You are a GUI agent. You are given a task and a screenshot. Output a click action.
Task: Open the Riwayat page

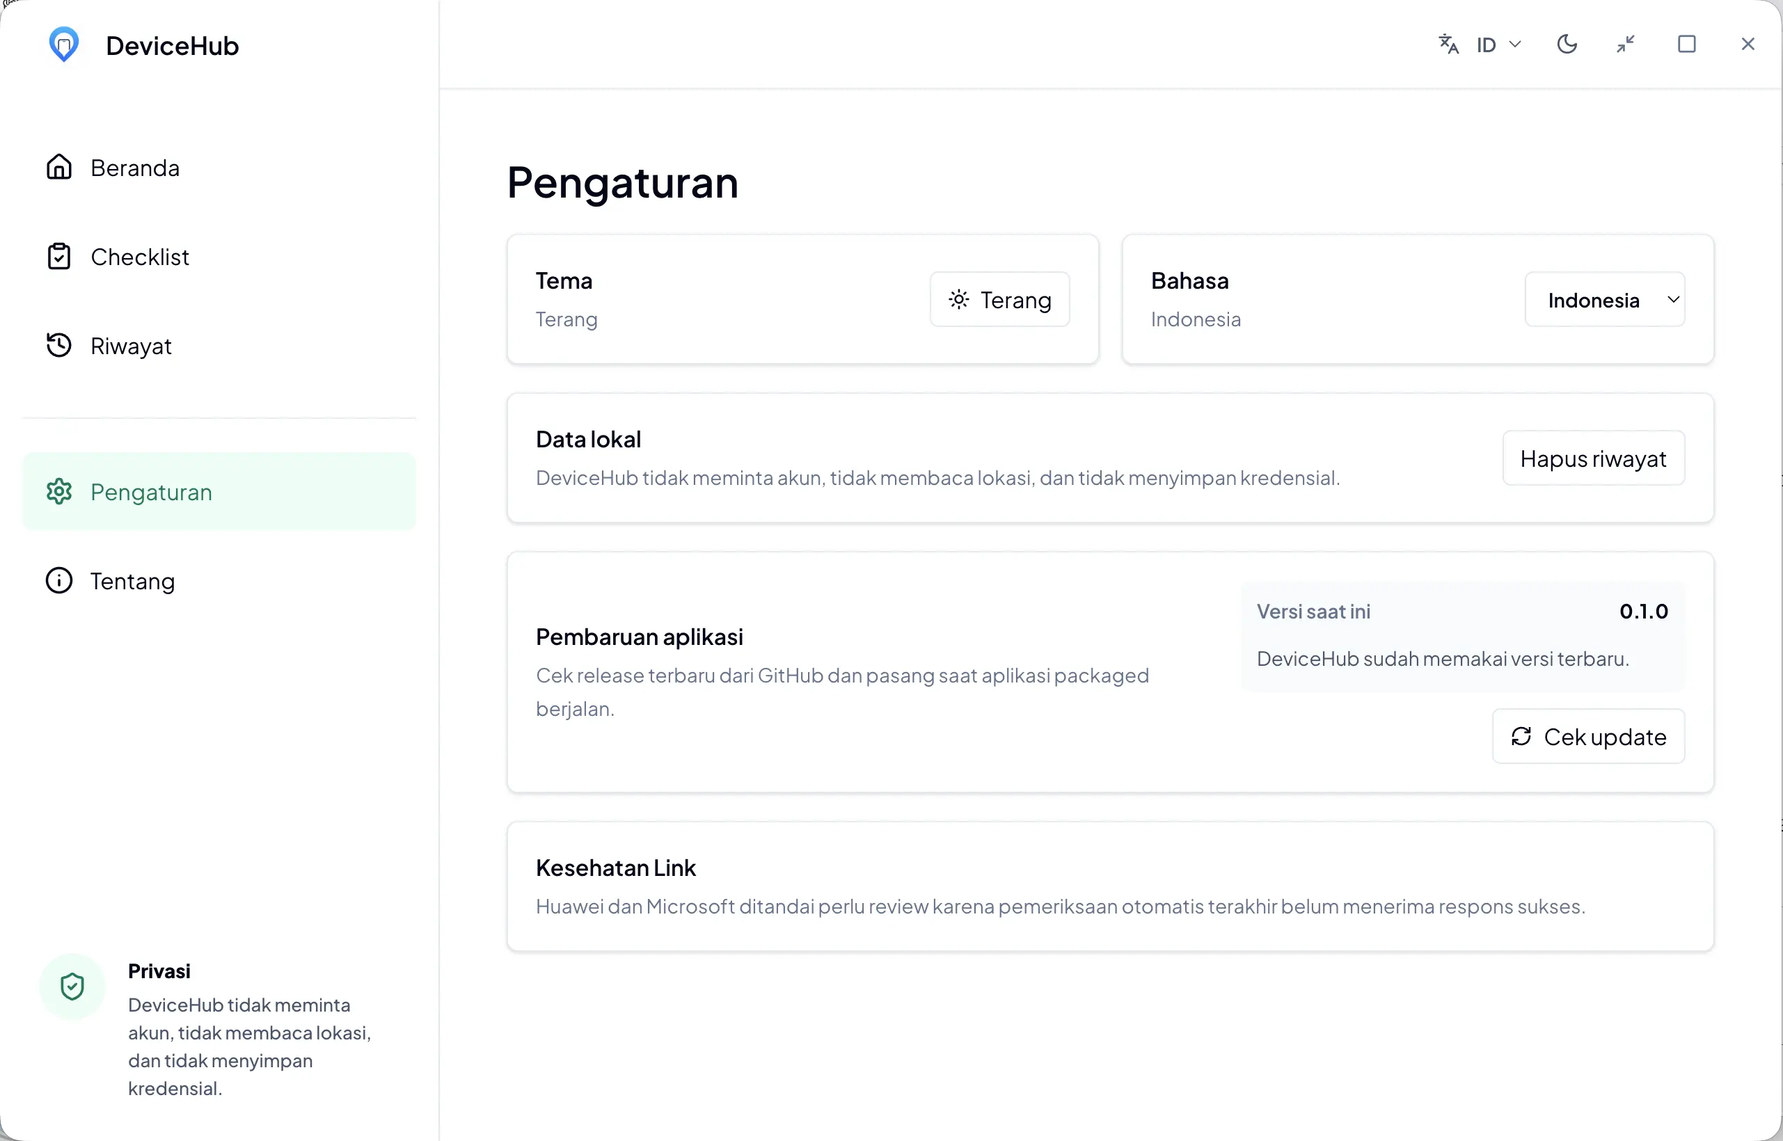tap(219, 345)
